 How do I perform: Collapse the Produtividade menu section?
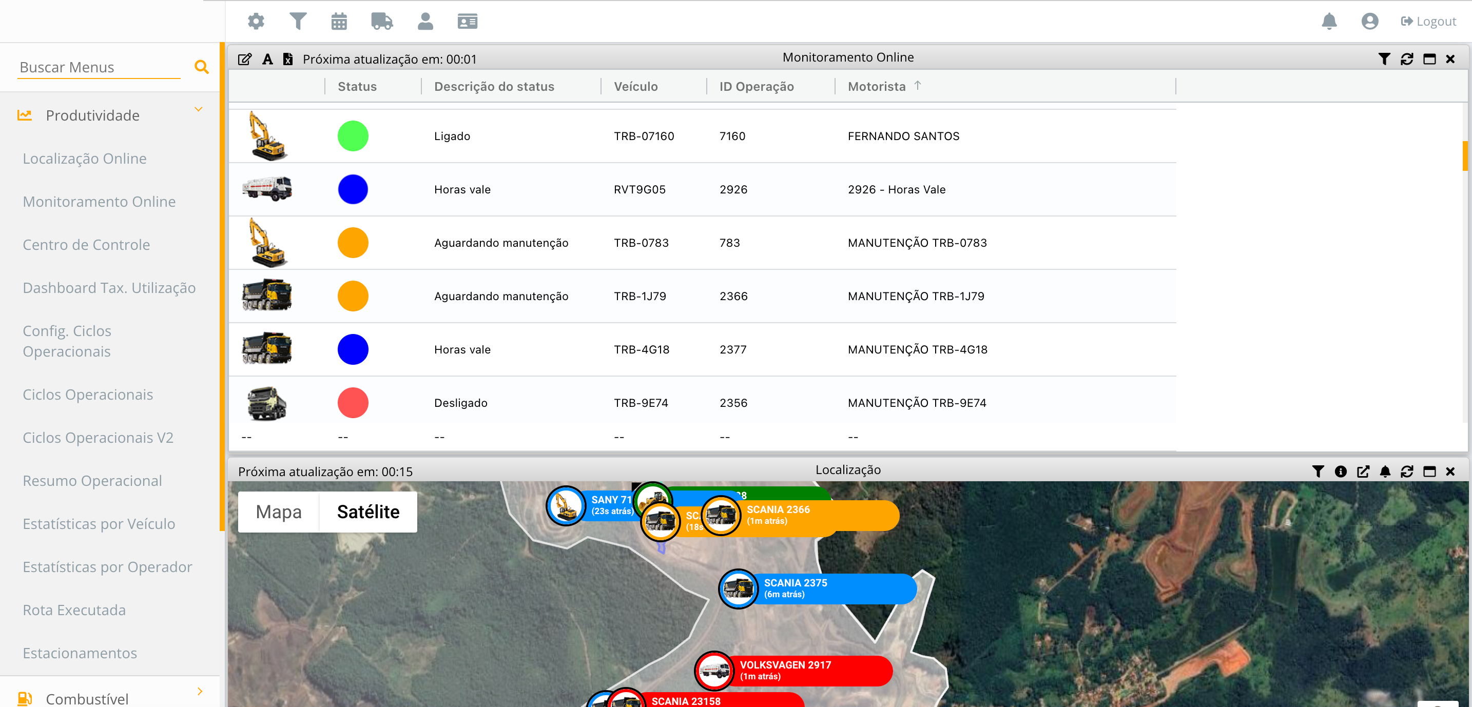pos(198,109)
